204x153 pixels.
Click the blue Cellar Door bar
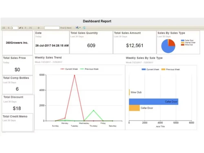pyautogui.click(x=153, y=102)
